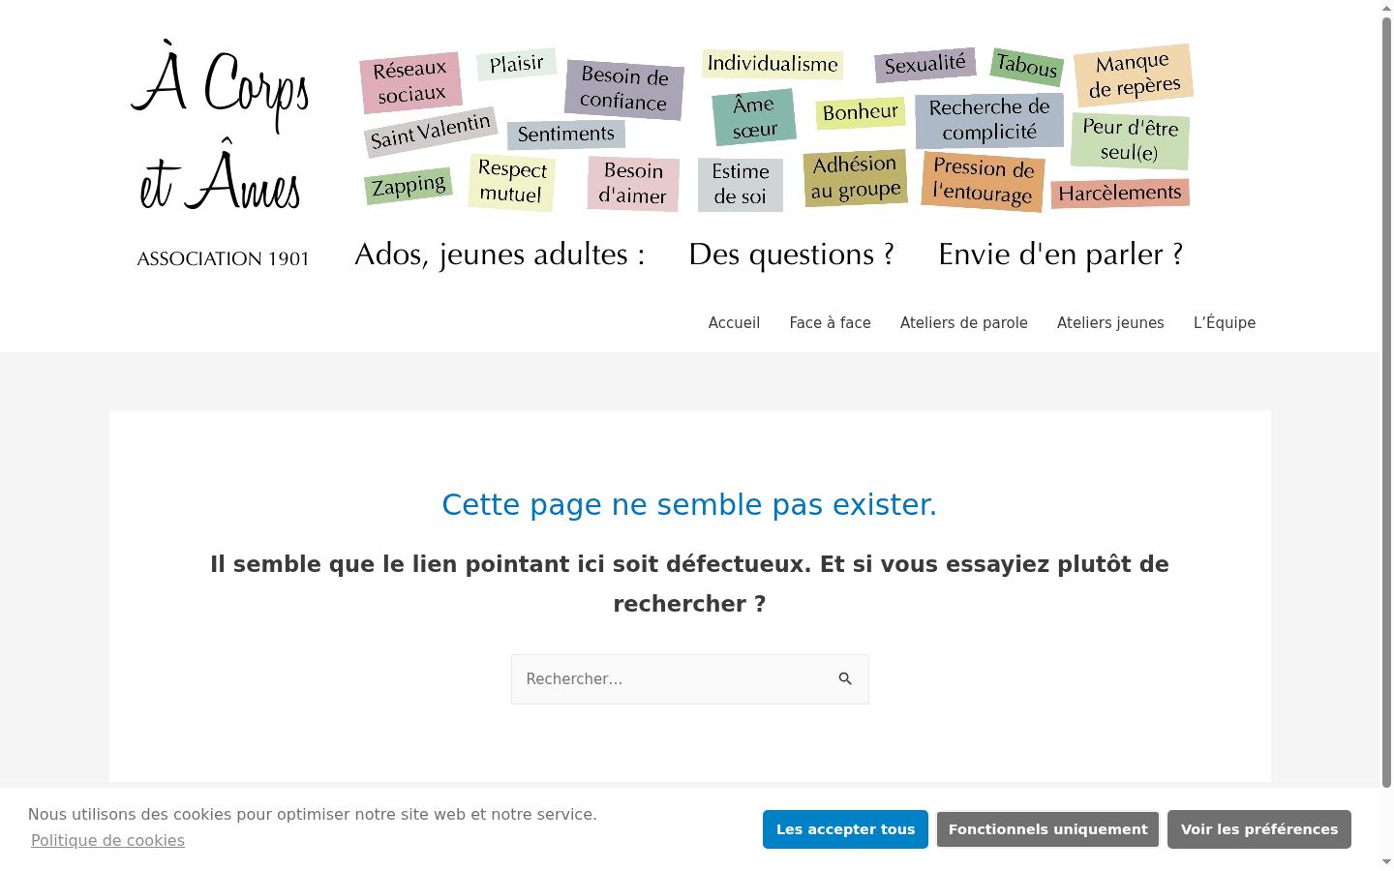Click the scrollbar up arrow

(x=1386, y=8)
